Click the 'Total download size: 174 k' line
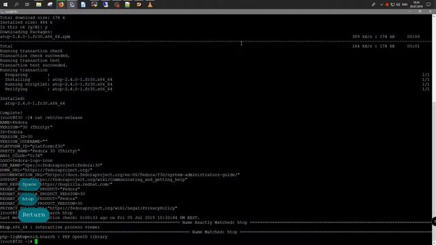 tap(33, 18)
